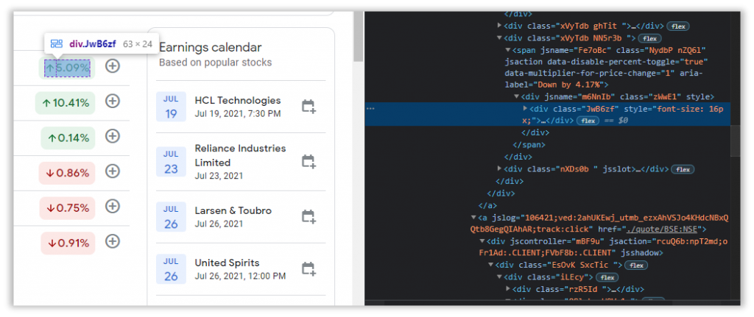Toggle flex badge on EsOvK SxcTic div

click(637, 265)
